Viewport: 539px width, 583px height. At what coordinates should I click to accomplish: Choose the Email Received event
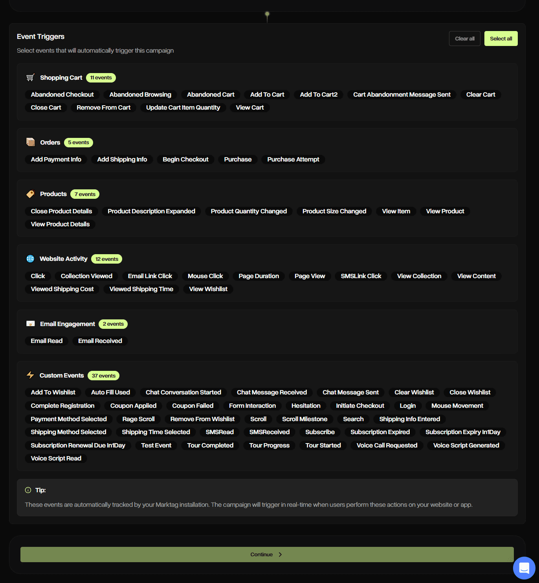(100, 341)
